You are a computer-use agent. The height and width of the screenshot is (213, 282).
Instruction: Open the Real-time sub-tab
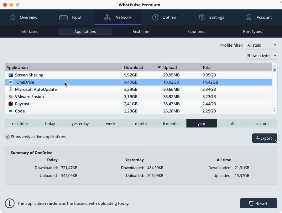point(141,31)
